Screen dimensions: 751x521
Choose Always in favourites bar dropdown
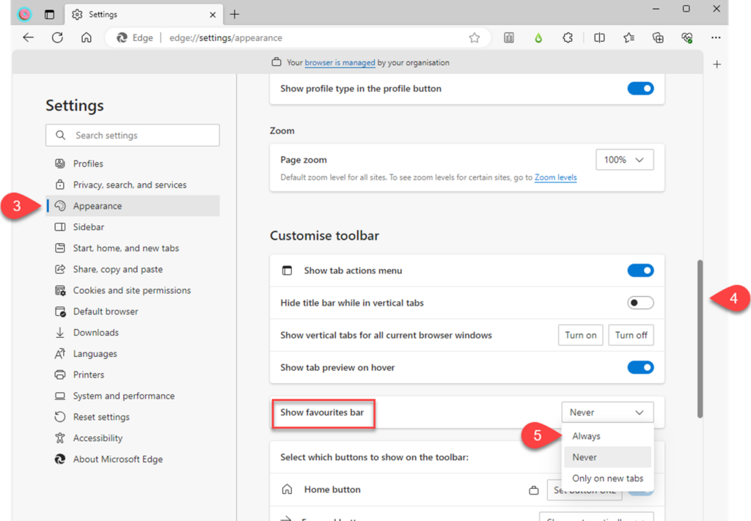pyautogui.click(x=607, y=436)
